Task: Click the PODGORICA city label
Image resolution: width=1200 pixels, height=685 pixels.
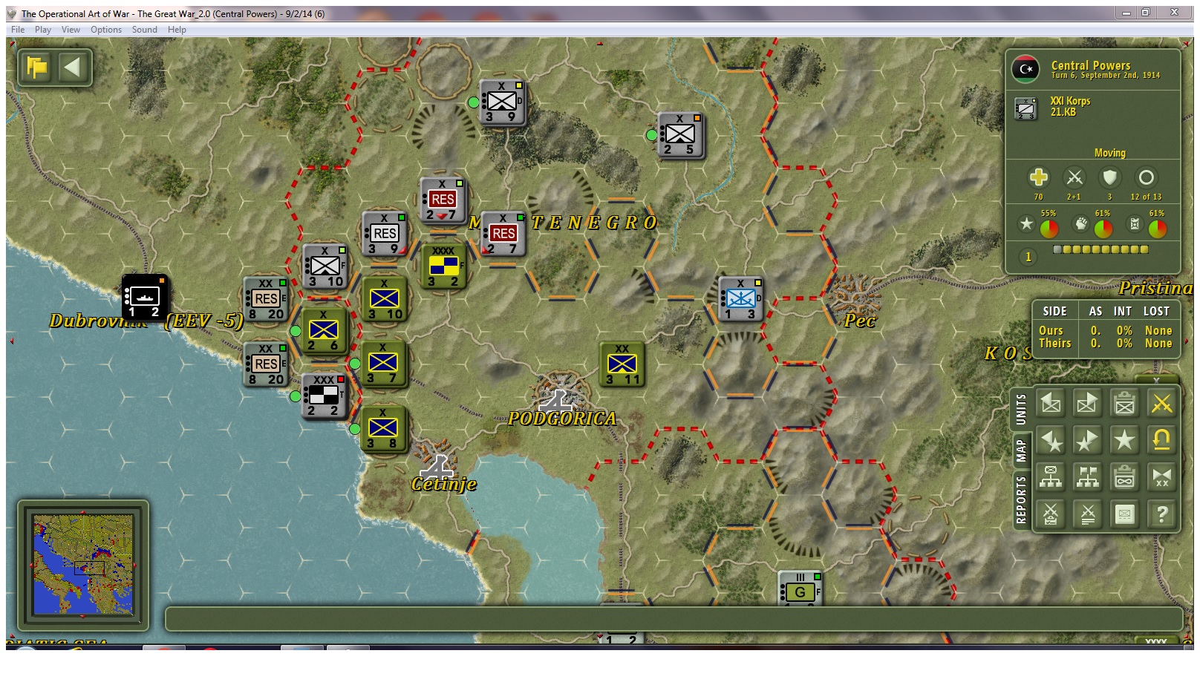Action: tap(562, 419)
